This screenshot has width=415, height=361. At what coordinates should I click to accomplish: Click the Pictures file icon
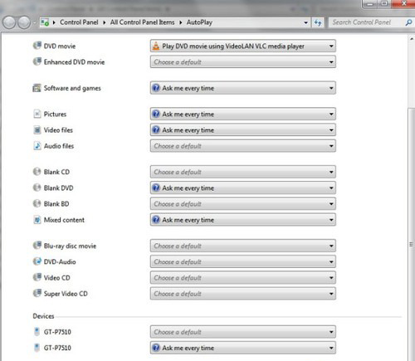[x=37, y=114]
